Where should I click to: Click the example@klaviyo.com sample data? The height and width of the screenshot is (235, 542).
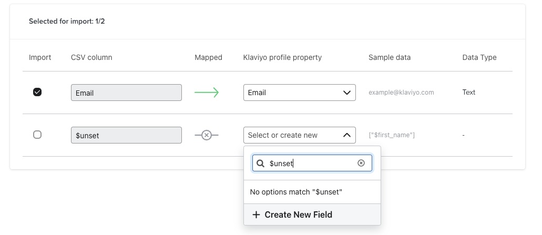[x=401, y=93]
